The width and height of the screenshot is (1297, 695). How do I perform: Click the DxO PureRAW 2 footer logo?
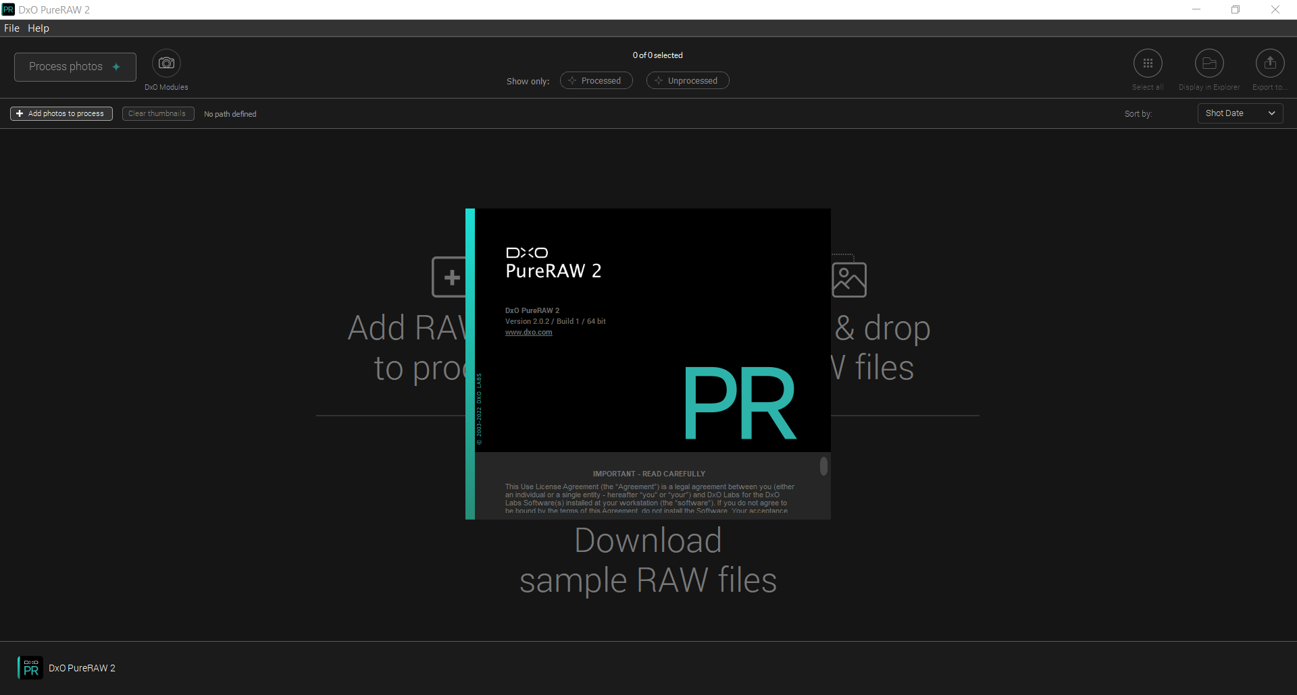[x=30, y=668]
